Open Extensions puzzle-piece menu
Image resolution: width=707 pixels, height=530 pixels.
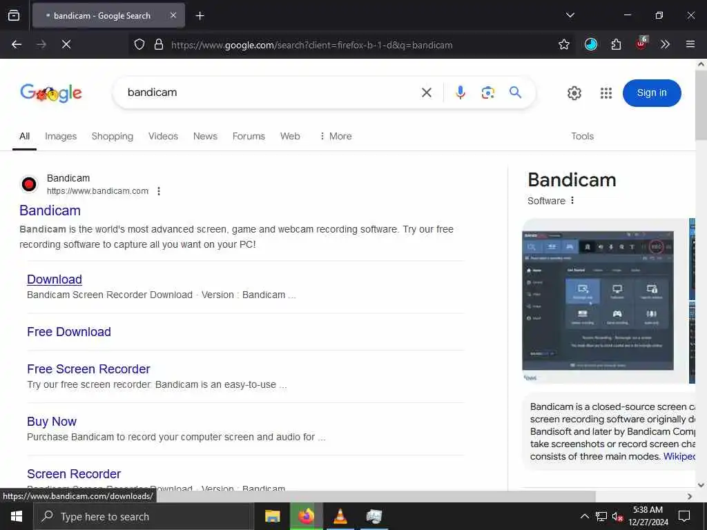[x=616, y=44]
